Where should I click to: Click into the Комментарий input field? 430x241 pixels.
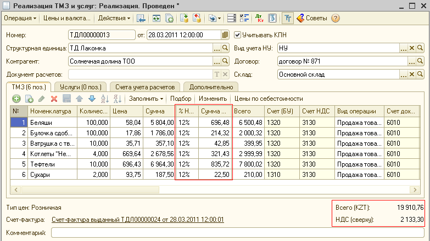point(236,233)
